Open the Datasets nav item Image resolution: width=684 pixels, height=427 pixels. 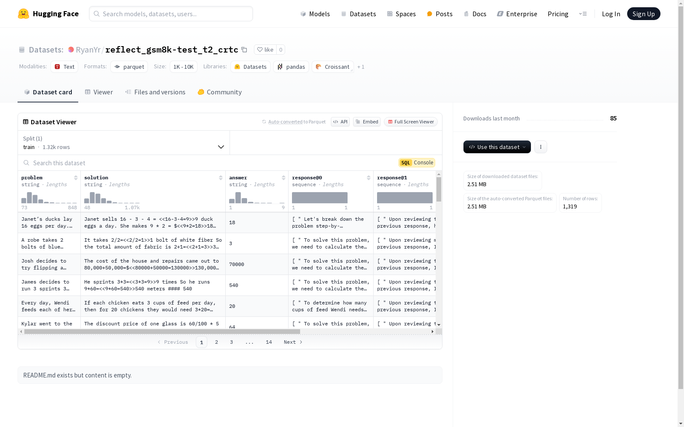tap(358, 14)
